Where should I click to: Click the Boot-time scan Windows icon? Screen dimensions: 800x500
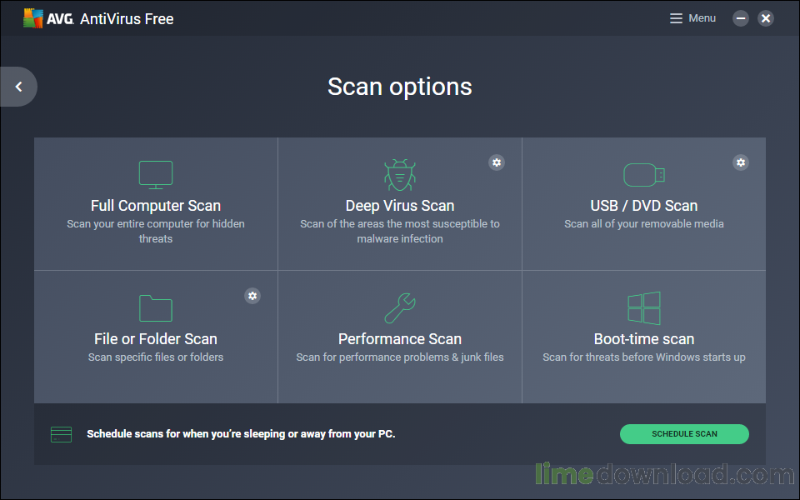pyautogui.click(x=643, y=307)
